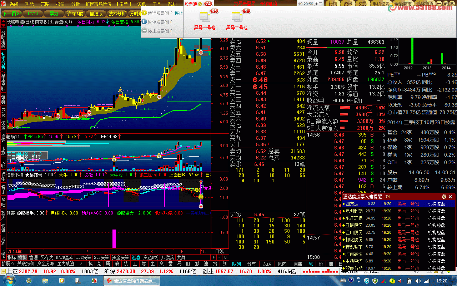Expand the 扩展∧ panel button
Screen dimensions: 457x286
tap(8, 263)
